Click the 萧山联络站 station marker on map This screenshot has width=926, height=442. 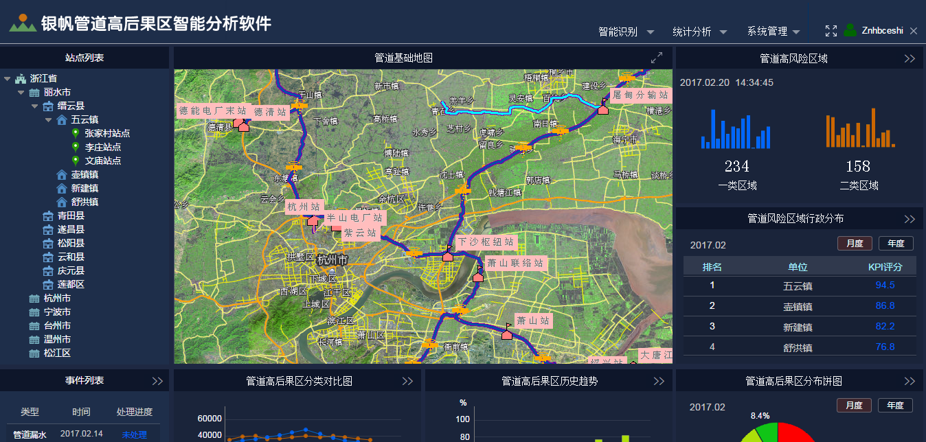click(478, 276)
